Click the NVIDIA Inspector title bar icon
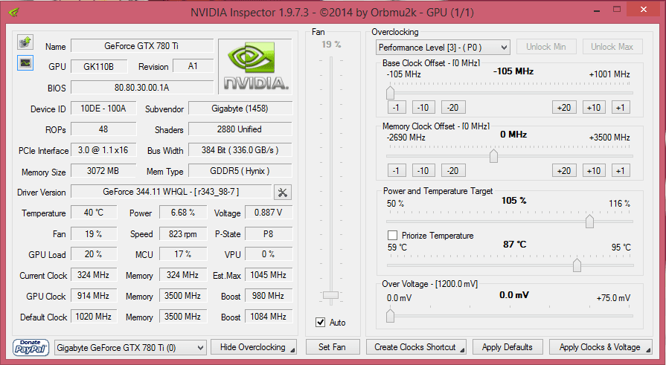 13,12
